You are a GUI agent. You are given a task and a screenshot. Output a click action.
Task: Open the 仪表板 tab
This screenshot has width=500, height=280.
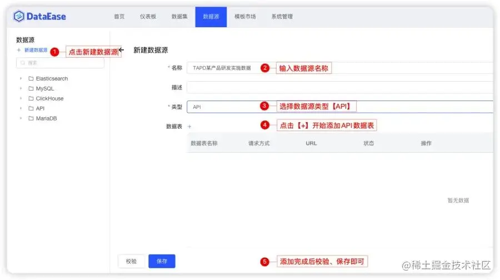coord(148,17)
